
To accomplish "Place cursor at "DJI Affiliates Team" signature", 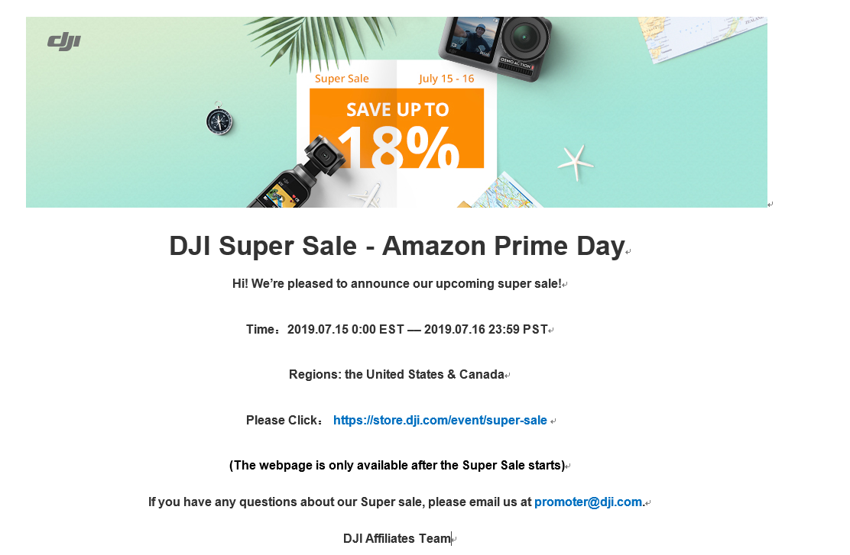I will [397, 539].
